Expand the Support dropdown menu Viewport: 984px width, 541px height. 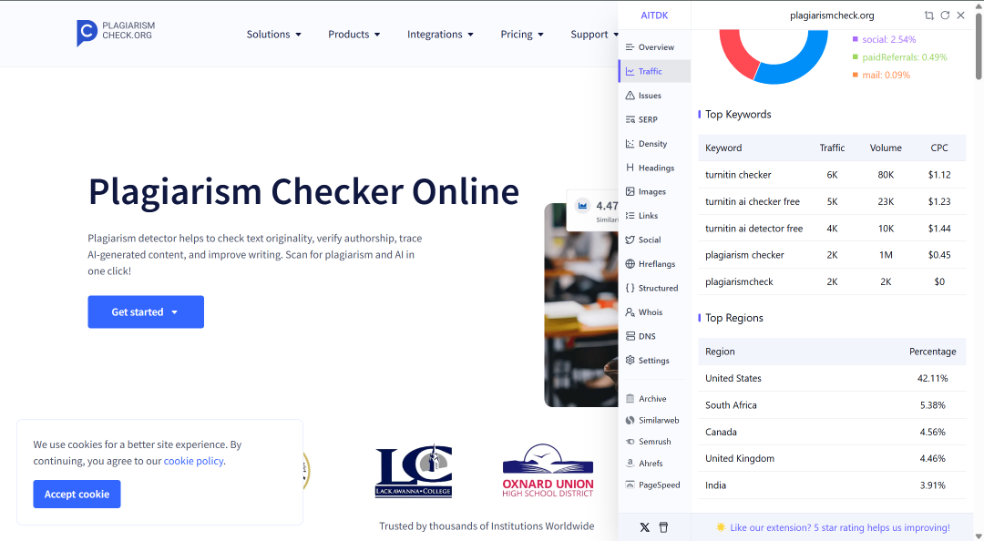[x=594, y=35]
